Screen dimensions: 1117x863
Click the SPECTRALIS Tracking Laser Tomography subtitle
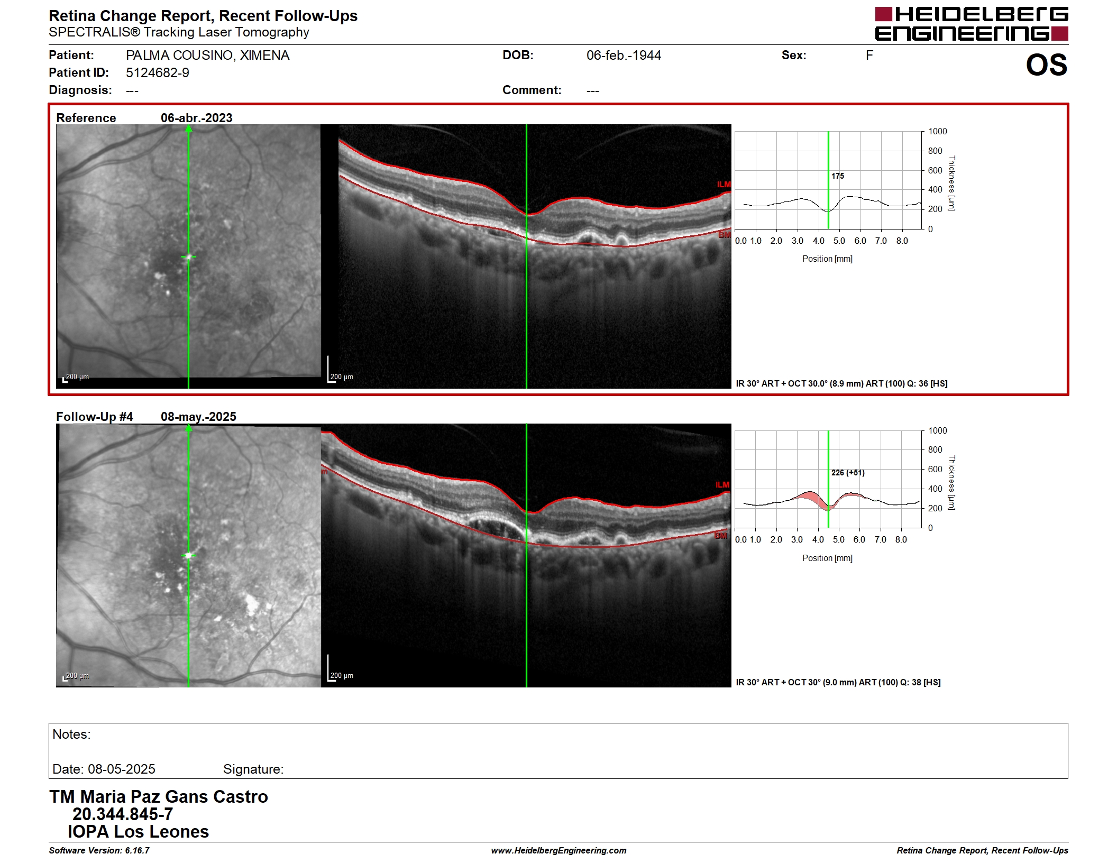(x=179, y=32)
